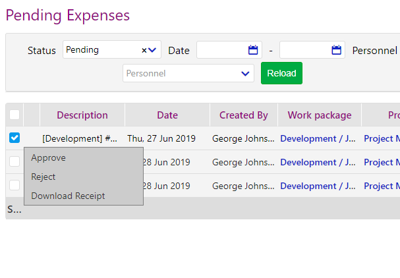Open the first row Project link
Screen dimensions: 400x278
click(382, 138)
